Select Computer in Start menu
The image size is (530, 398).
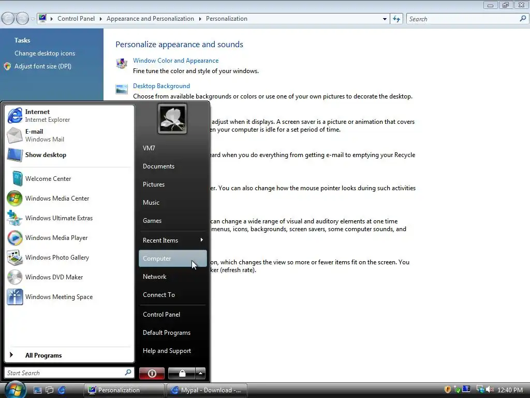tap(173, 259)
